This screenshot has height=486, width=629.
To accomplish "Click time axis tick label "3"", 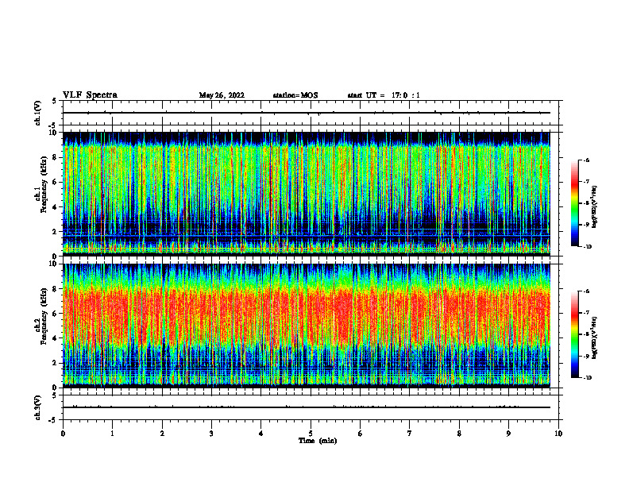I will [211, 434].
